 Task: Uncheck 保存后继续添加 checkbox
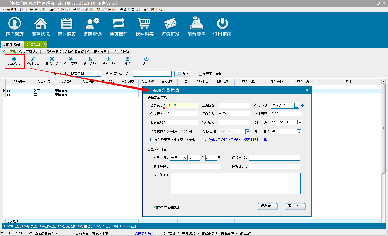click(155, 207)
